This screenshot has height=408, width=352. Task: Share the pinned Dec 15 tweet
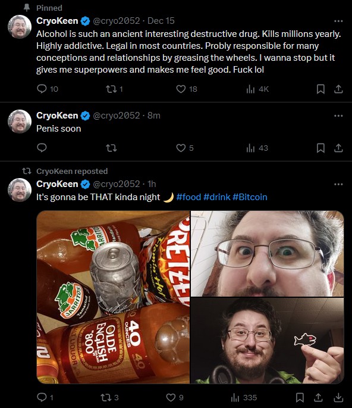[x=338, y=89]
